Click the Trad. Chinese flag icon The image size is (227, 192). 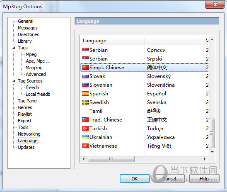pos(85,120)
